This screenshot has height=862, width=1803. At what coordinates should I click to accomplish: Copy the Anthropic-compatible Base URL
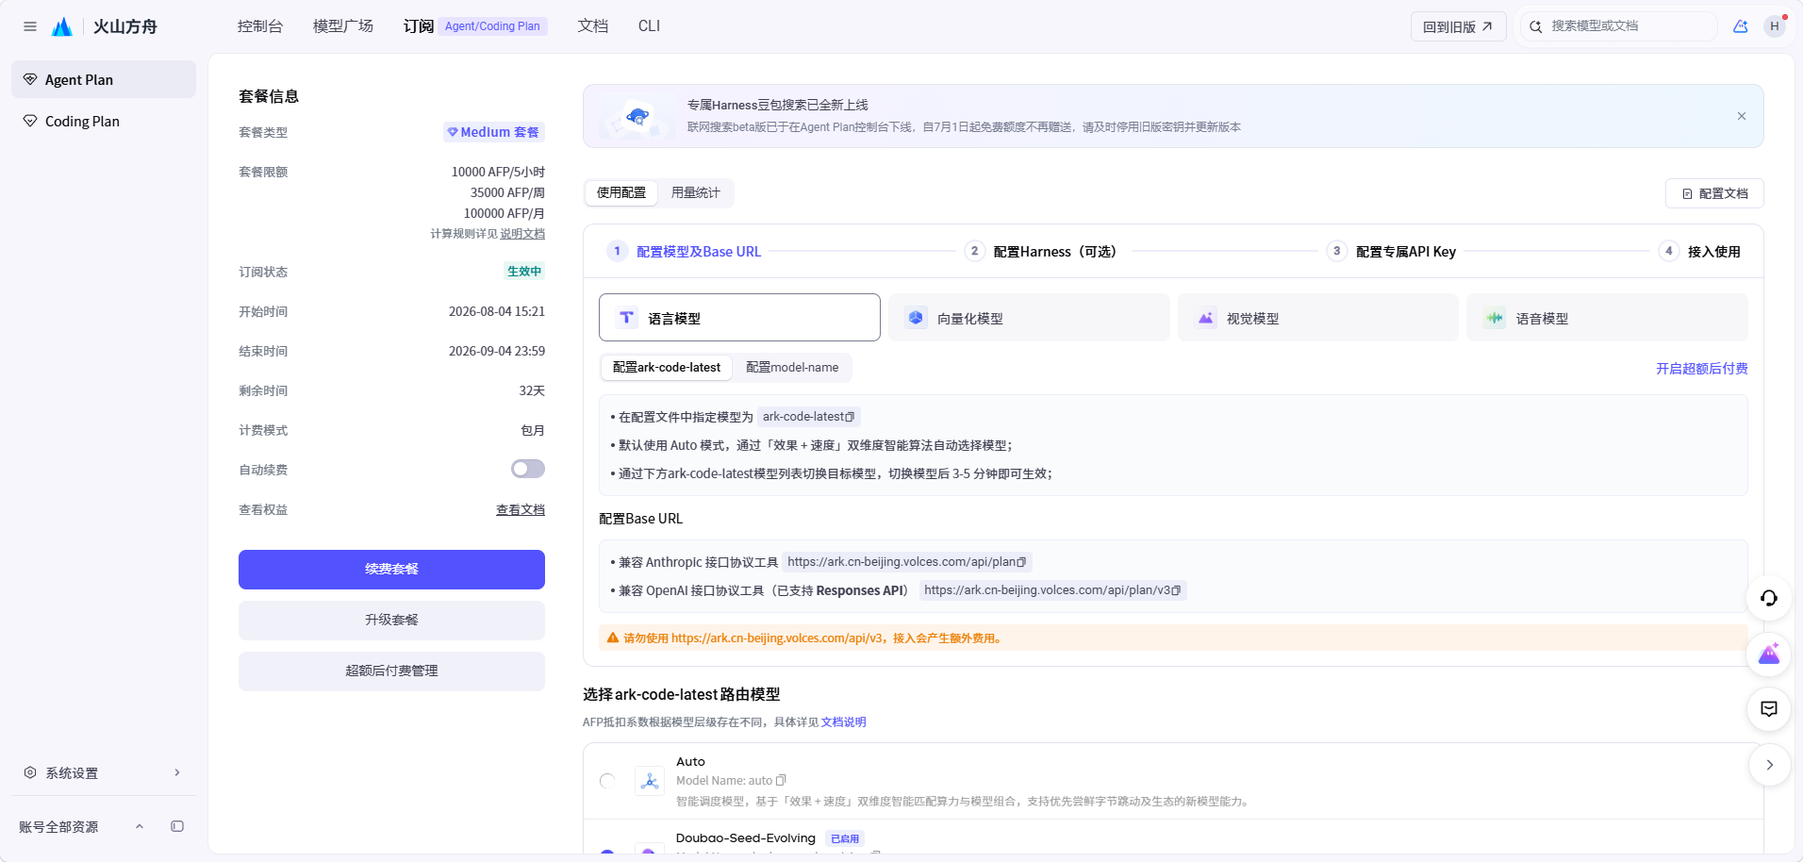1021,562
